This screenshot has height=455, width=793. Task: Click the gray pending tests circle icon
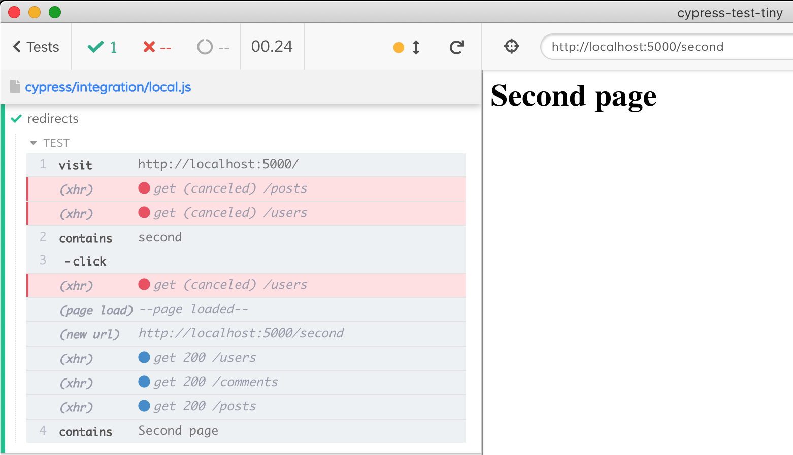[205, 46]
